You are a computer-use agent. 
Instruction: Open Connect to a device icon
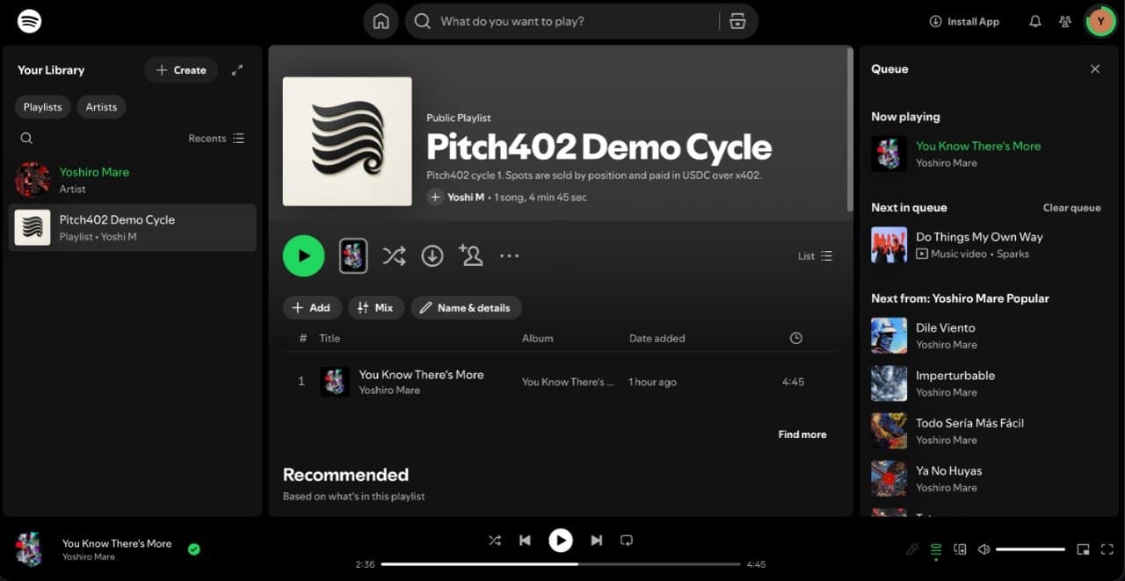pyautogui.click(x=960, y=549)
